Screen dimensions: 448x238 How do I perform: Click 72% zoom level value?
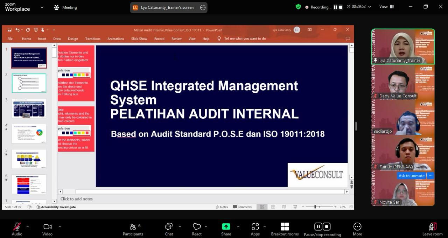(x=343, y=207)
